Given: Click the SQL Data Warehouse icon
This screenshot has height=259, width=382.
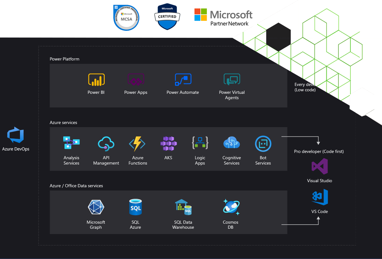Looking at the screenshot, I should pyautogui.click(x=183, y=207).
